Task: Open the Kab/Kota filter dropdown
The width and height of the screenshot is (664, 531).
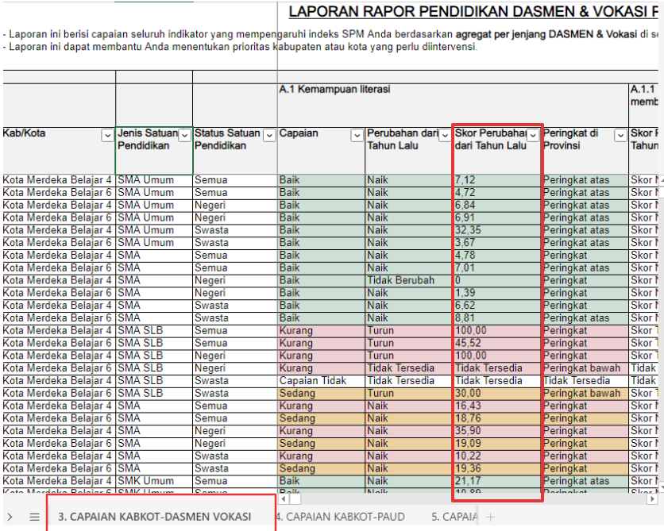Action: tap(107, 136)
